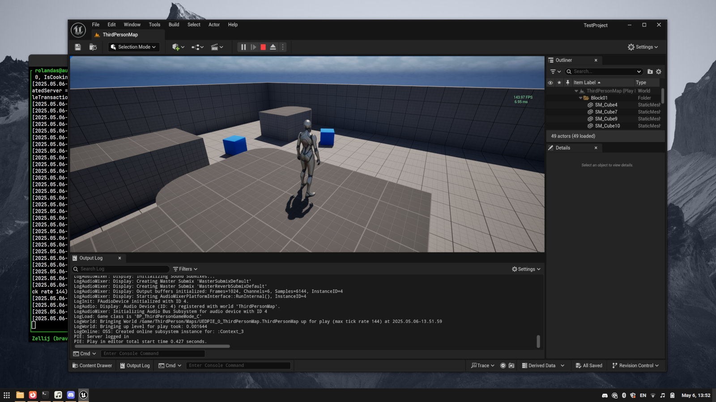Open the Build menu
716x402 pixels.
174,25
